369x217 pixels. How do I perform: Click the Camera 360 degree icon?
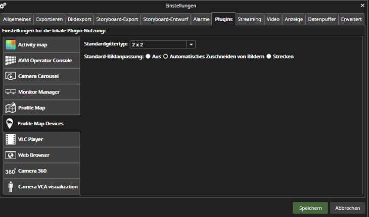[x=11, y=171]
